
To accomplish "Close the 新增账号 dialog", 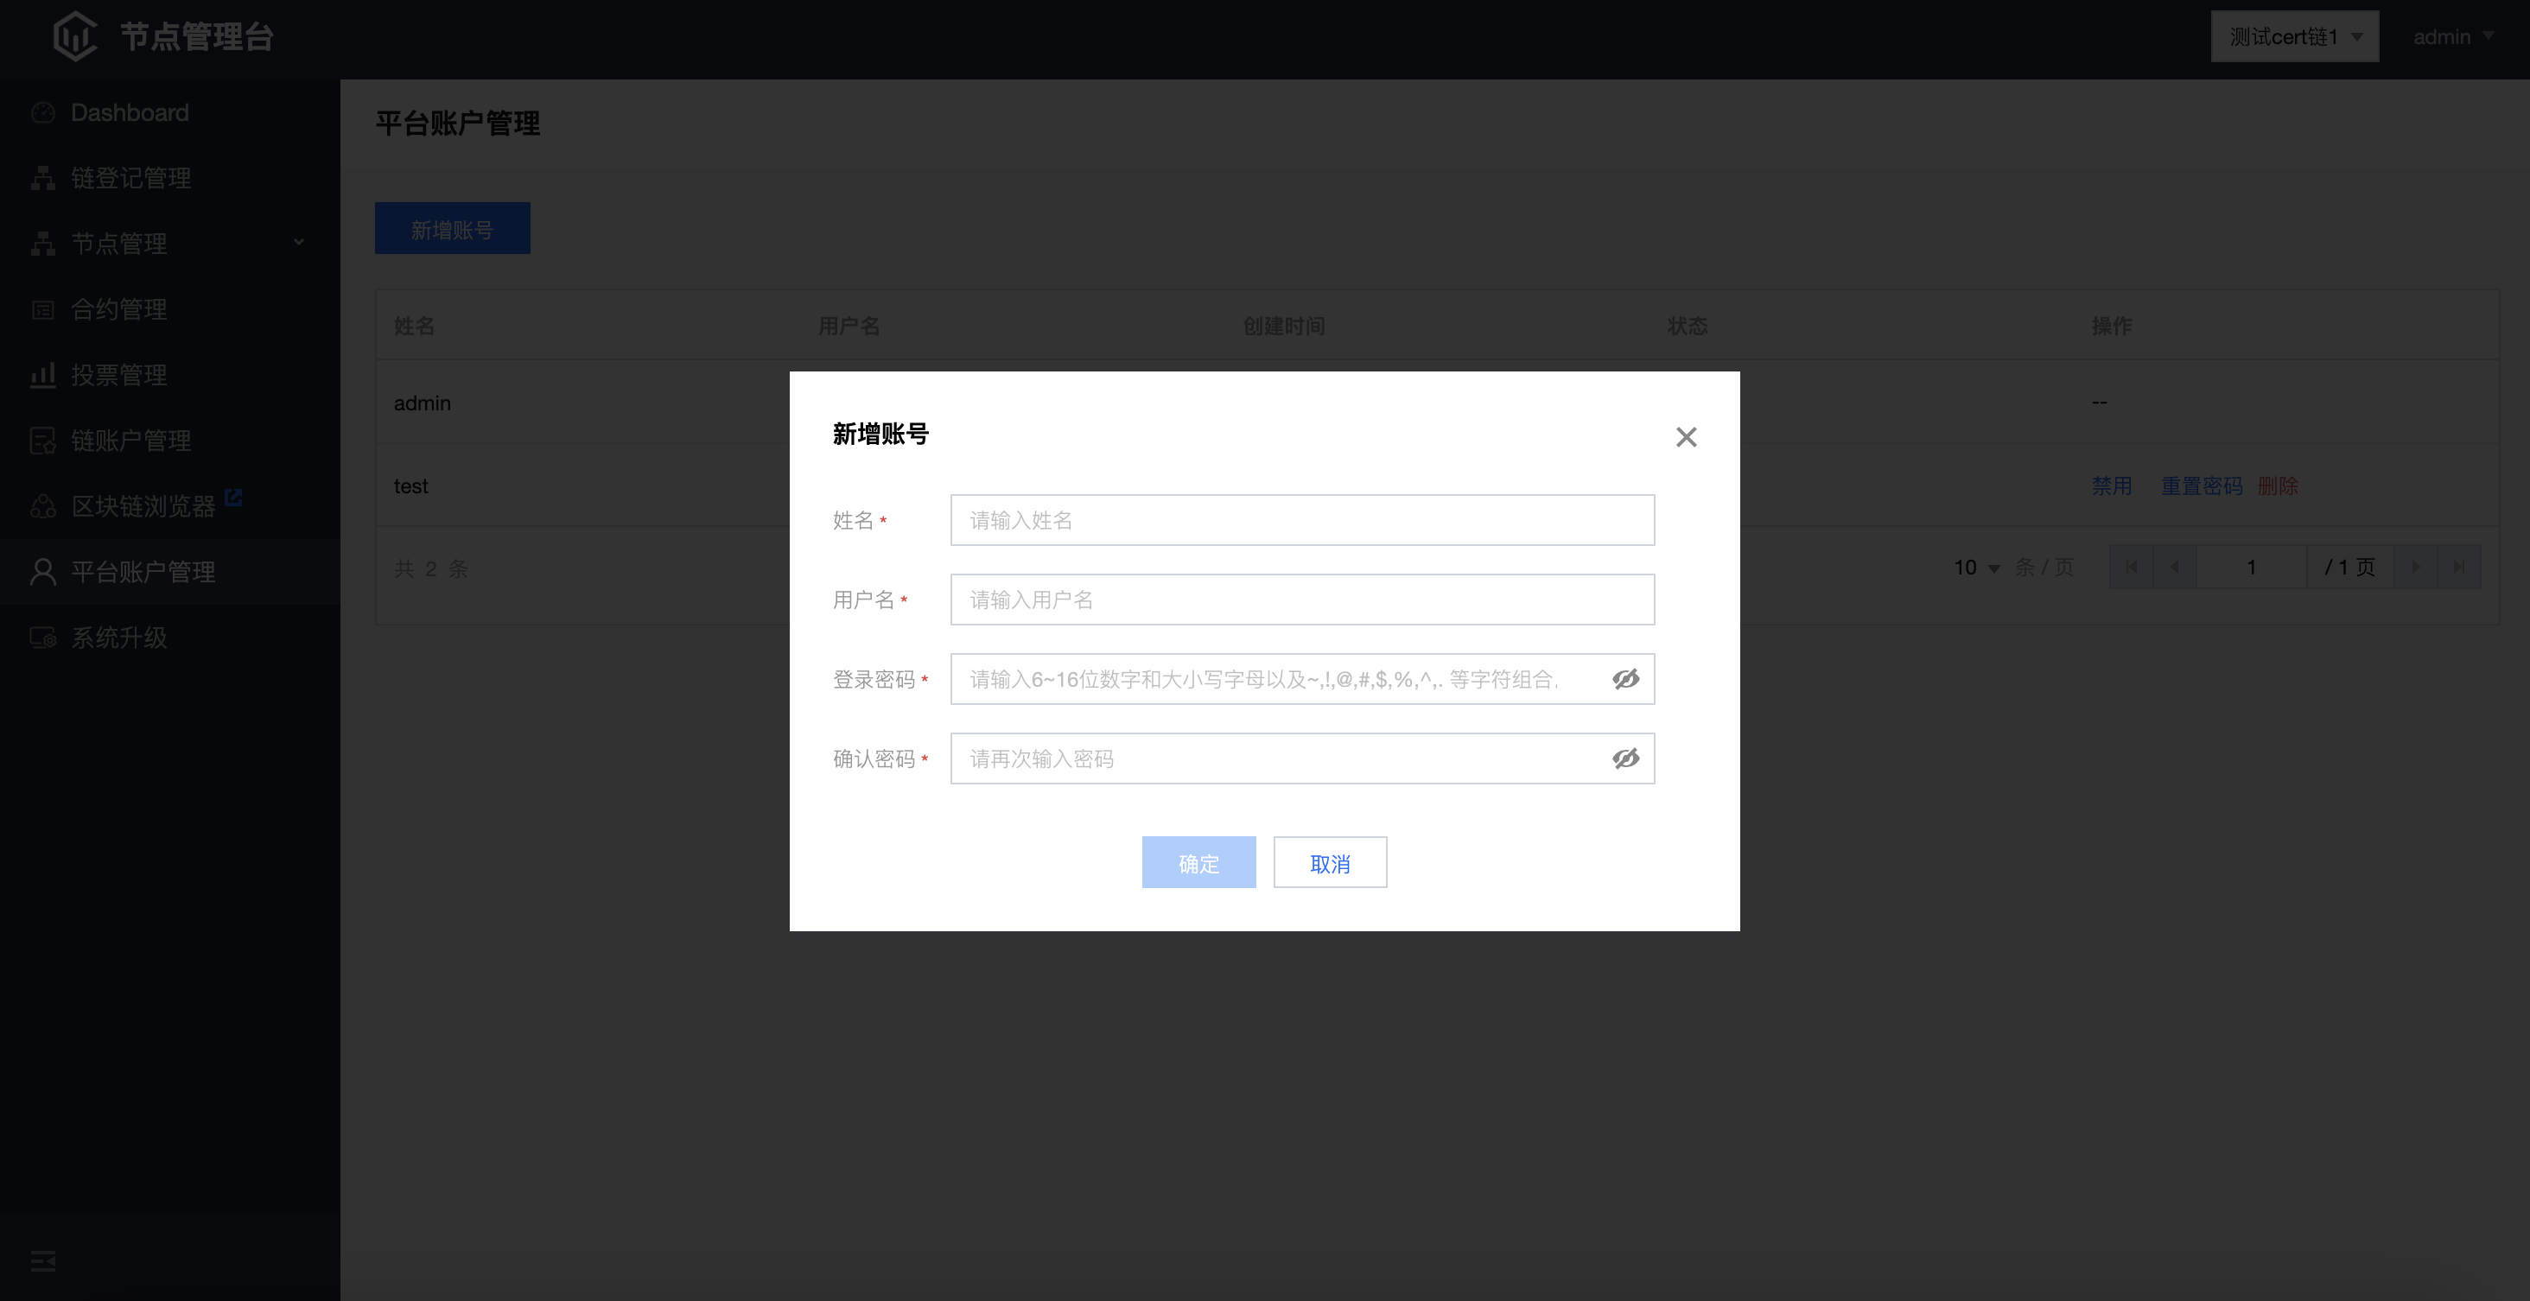I will [x=1687, y=437].
